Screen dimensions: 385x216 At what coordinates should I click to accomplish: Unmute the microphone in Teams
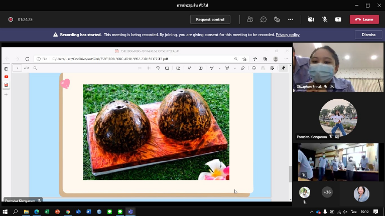point(324,20)
